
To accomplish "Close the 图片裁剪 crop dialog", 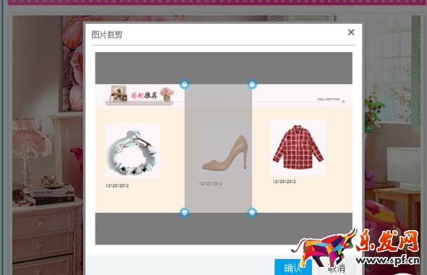I will pos(351,33).
